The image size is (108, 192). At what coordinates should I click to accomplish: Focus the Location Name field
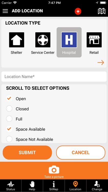click(x=54, y=77)
